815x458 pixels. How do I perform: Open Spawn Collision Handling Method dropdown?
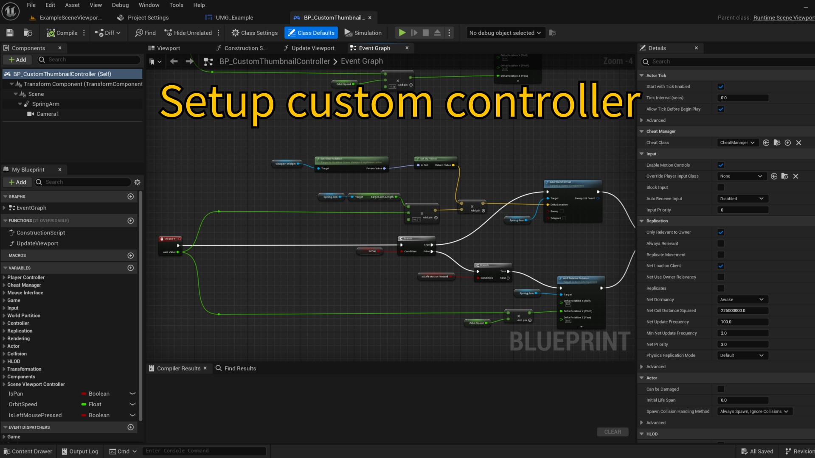[x=754, y=411]
